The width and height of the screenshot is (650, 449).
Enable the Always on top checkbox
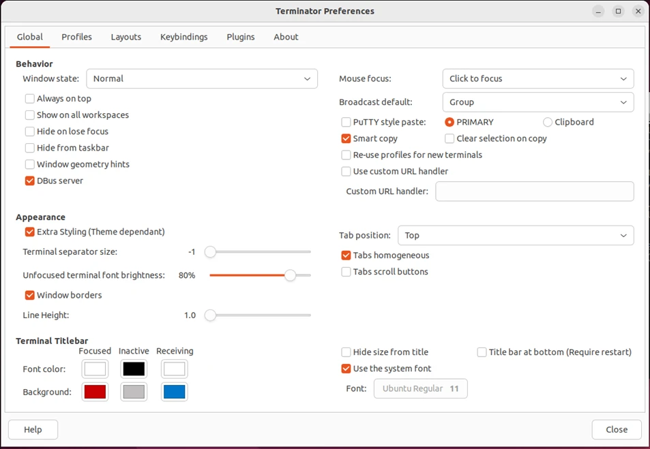click(x=30, y=99)
